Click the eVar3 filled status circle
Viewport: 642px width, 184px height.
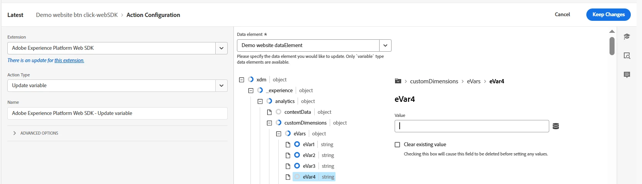[297, 165]
